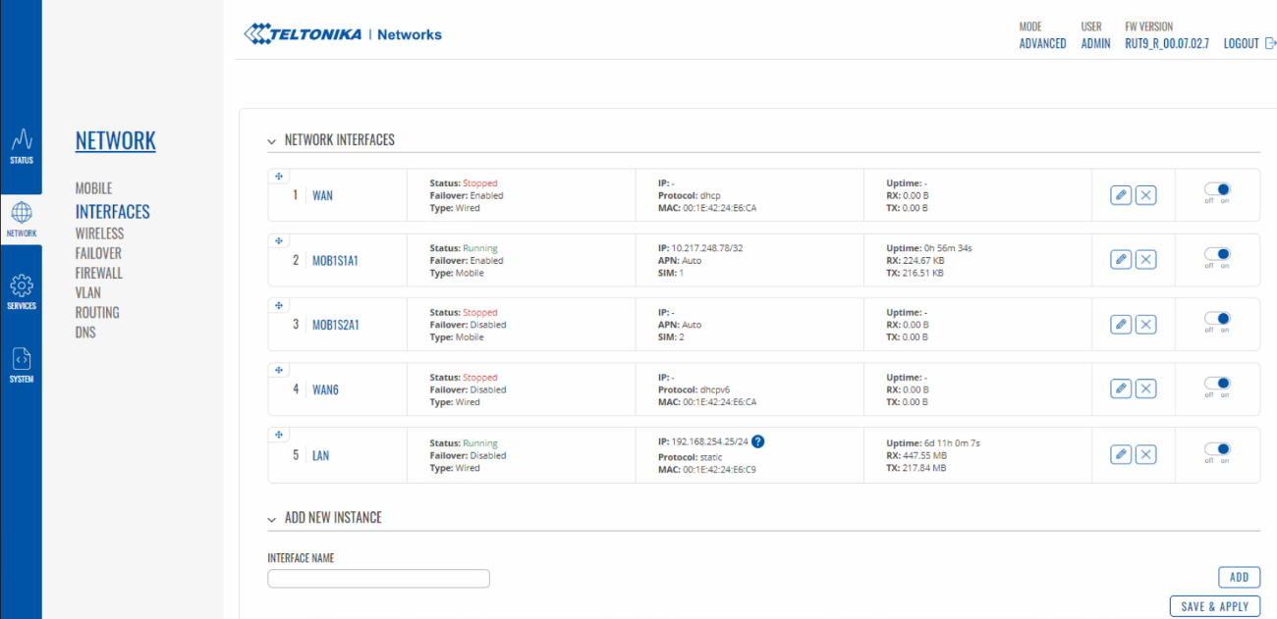Toggle the LAN interface off
The image size is (1277, 619).
coord(1218,451)
